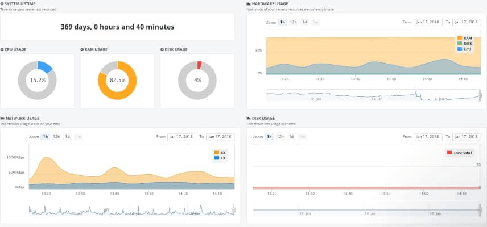The image size is (487, 227).
Task: Toggle the TX legend entry in Network Usage
Action: [x=220, y=158]
